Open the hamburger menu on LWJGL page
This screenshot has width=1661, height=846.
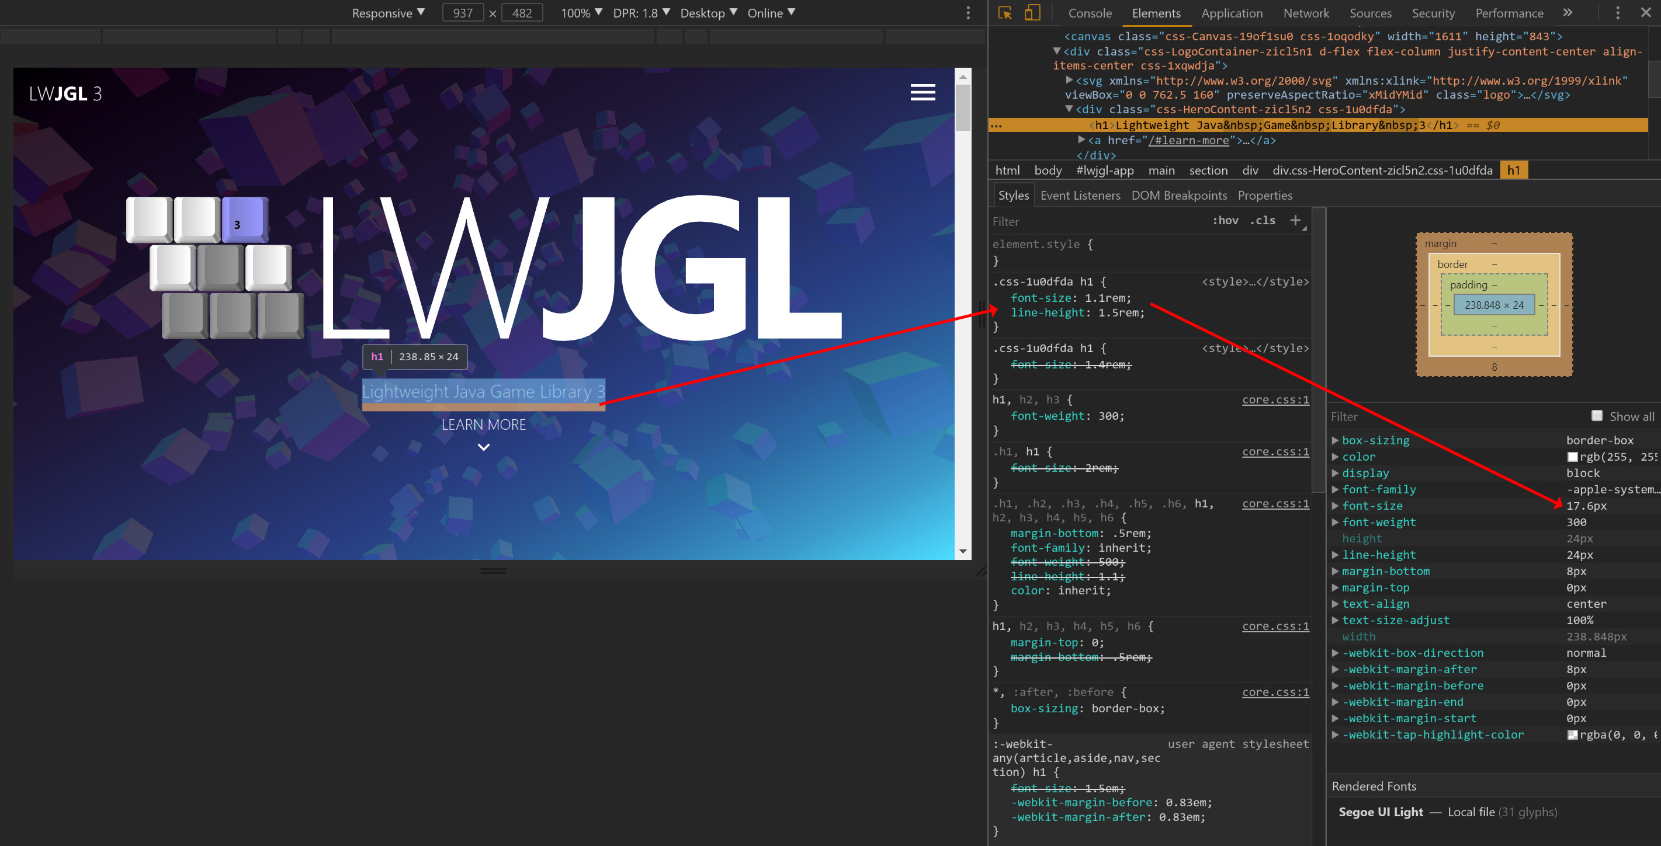point(923,93)
